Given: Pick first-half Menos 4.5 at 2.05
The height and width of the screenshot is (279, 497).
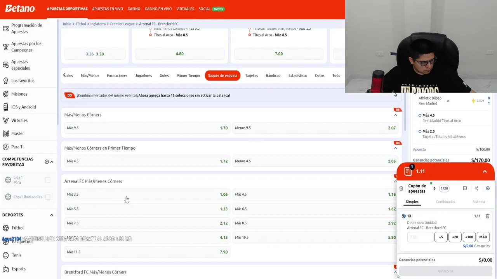Looking at the screenshot, I should pyautogui.click(x=315, y=161).
